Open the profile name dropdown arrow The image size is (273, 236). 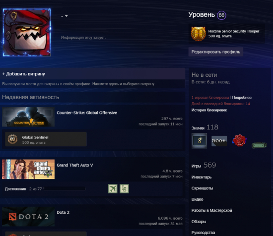pos(67,16)
